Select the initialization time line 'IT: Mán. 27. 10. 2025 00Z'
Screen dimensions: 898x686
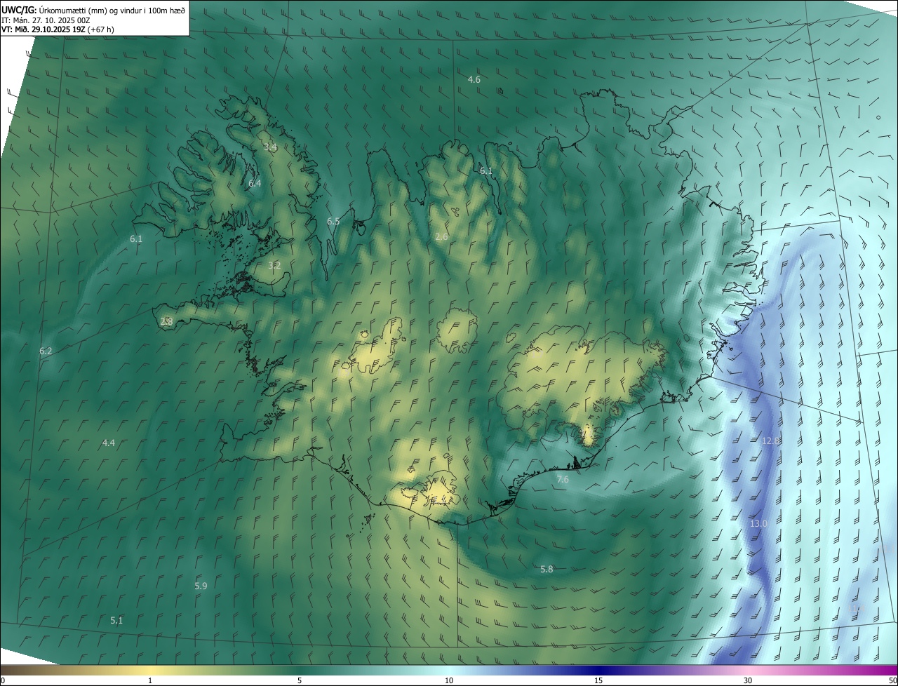pos(46,20)
